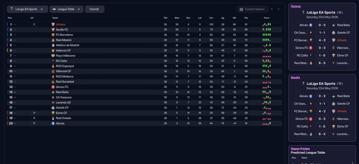Open the LaLiga EA Sports competition dropdown
The image size is (359, 164).
(27, 9)
